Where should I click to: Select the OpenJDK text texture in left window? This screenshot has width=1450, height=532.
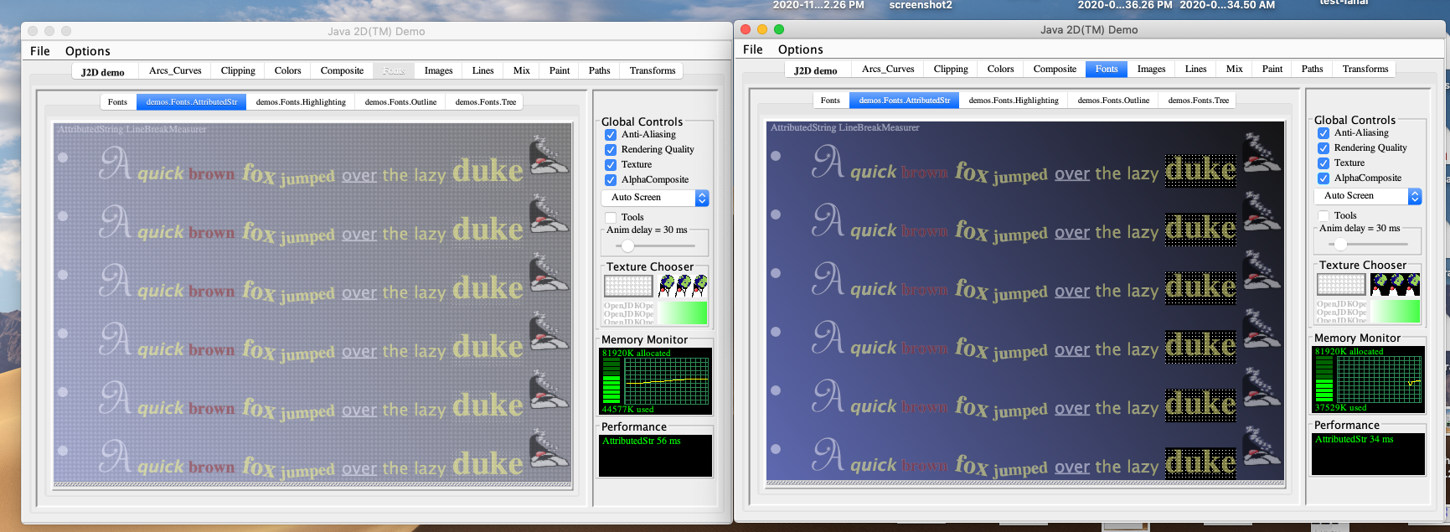pyautogui.click(x=628, y=312)
